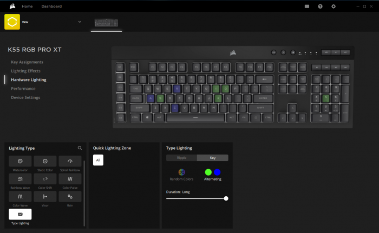Select Key mode for type lighting

click(x=212, y=158)
